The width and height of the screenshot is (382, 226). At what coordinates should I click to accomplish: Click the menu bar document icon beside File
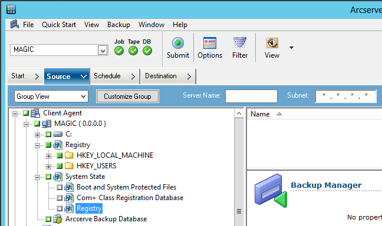(14, 24)
